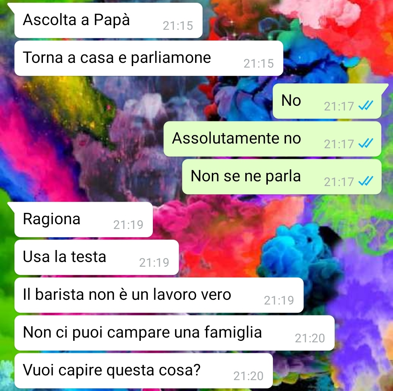Click the 21:19 timestamp on the barista message
Image resolution: width=393 pixels, height=391 pixels.
pos(279,300)
